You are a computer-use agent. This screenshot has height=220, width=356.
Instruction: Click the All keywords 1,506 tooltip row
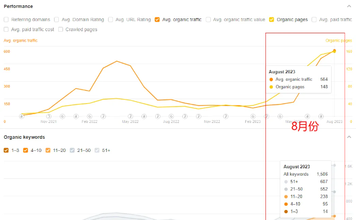click(306, 174)
